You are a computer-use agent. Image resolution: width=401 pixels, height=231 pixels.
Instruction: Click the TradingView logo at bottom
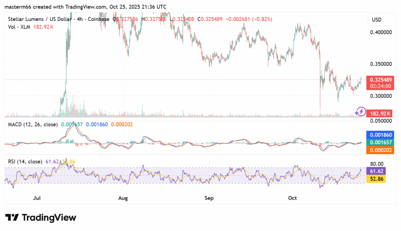[x=40, y=218]
